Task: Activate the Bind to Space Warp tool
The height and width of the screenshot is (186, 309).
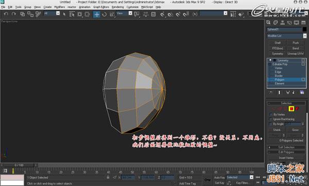Action: (38, 14)
